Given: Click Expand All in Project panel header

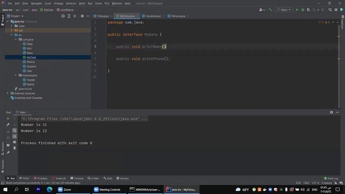Looking at the screenshot, I should pyautogui.click(x=69, y=16).
